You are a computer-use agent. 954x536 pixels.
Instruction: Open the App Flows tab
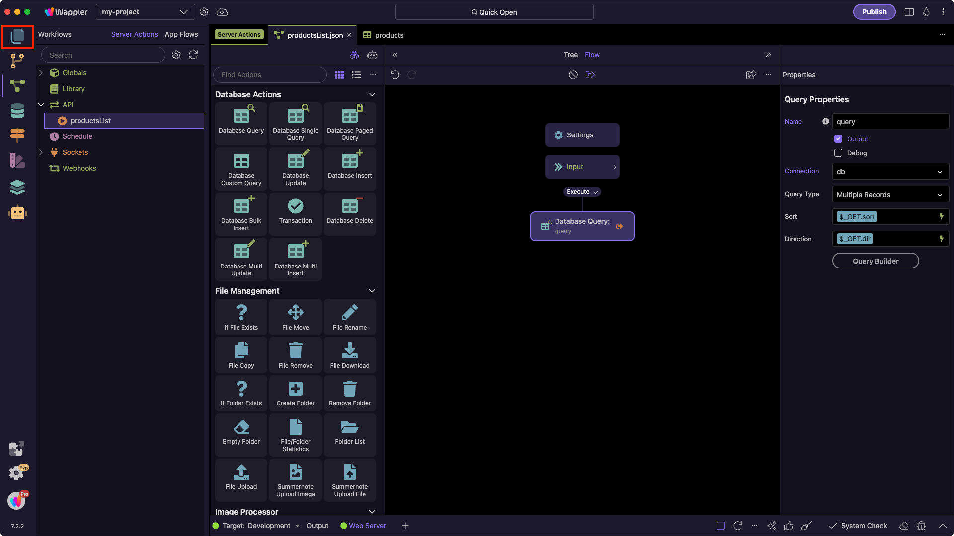coord(181,34)
